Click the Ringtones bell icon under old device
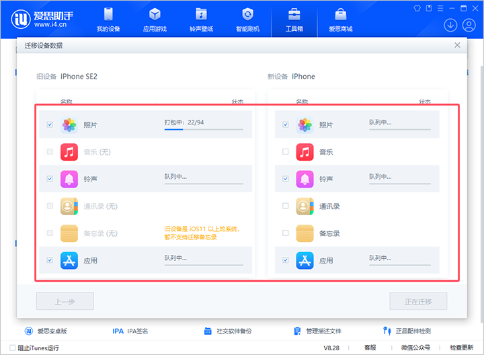The image size is (484, 355). click(x=69, y=179)
